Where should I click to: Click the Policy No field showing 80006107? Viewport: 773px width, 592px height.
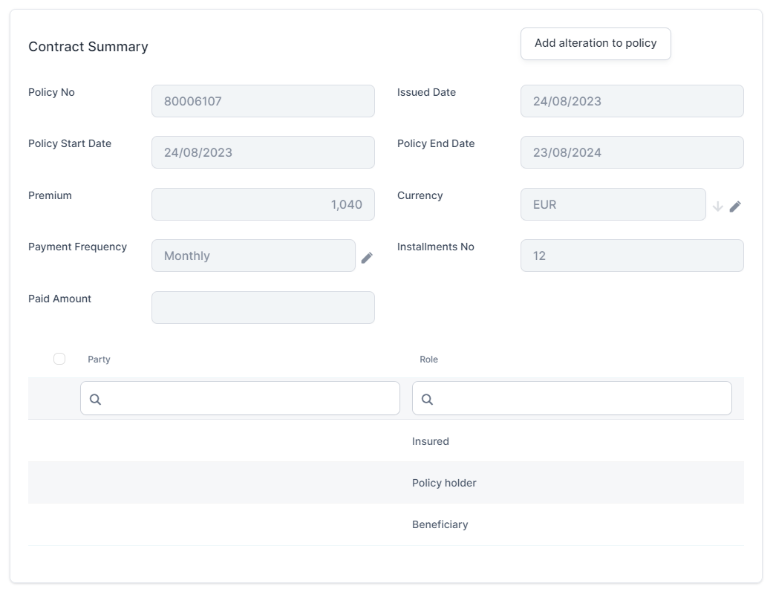263,101
